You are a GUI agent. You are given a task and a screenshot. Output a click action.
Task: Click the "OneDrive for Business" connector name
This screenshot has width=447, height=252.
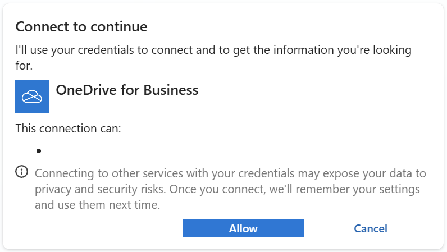[x=127, y=90]
